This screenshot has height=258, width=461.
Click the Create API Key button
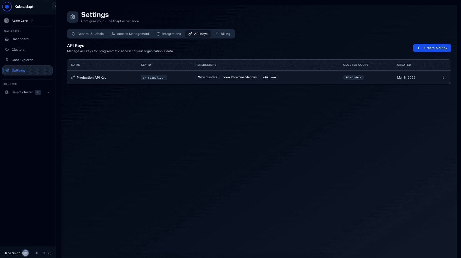tap(432, 48)
